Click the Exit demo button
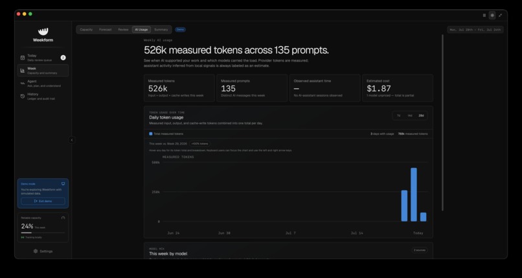 click(x=43, y=201)
